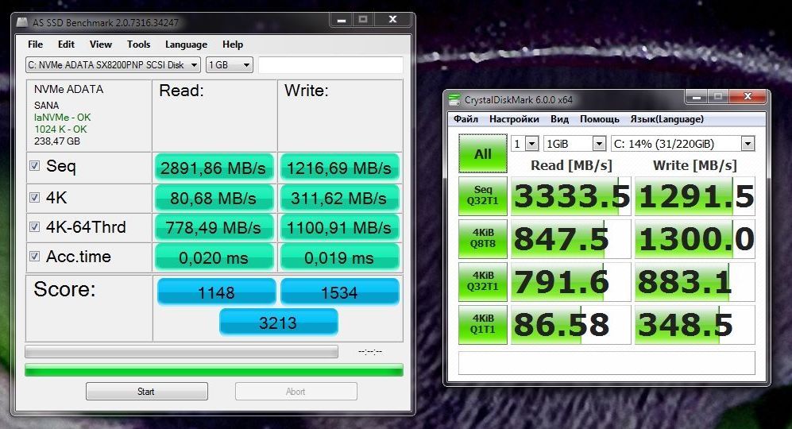
Task: Click the 4K write result 311,62 MB/s
Action: click(339, 198)
